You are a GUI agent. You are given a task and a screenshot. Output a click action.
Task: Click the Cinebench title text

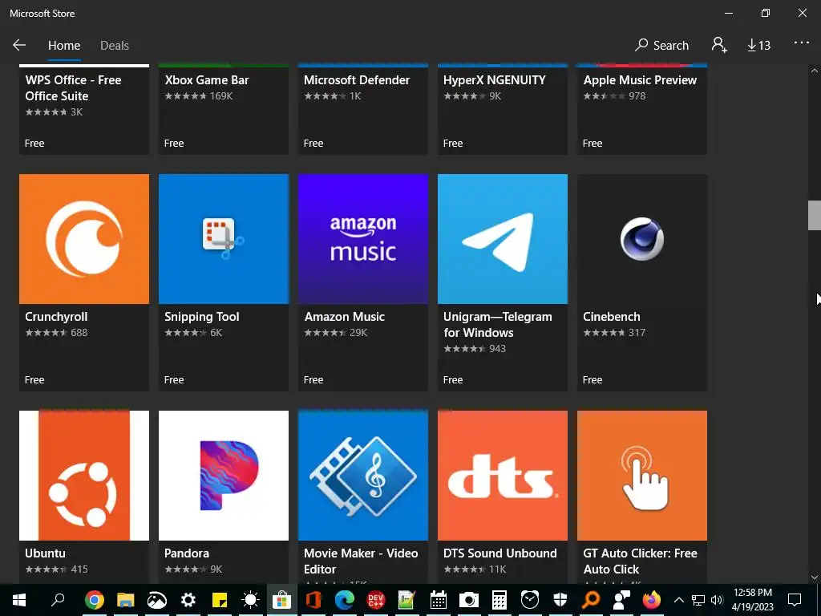click(612, 317)
